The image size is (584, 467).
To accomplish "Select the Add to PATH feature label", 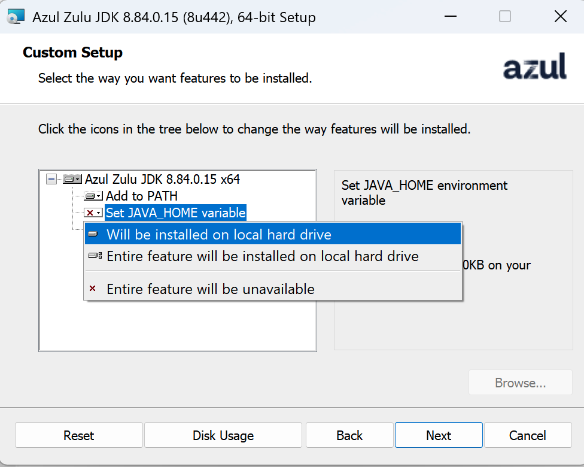I will 142,196.
